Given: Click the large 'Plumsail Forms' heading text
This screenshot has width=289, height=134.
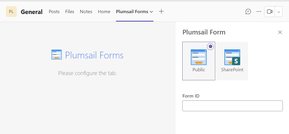Looking at the screenshot, I should (94, 55).
